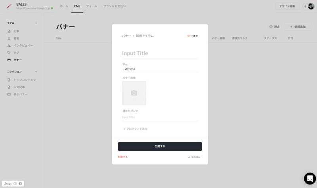
Task: Add a new model with plus icon
Action: [36, 23]
